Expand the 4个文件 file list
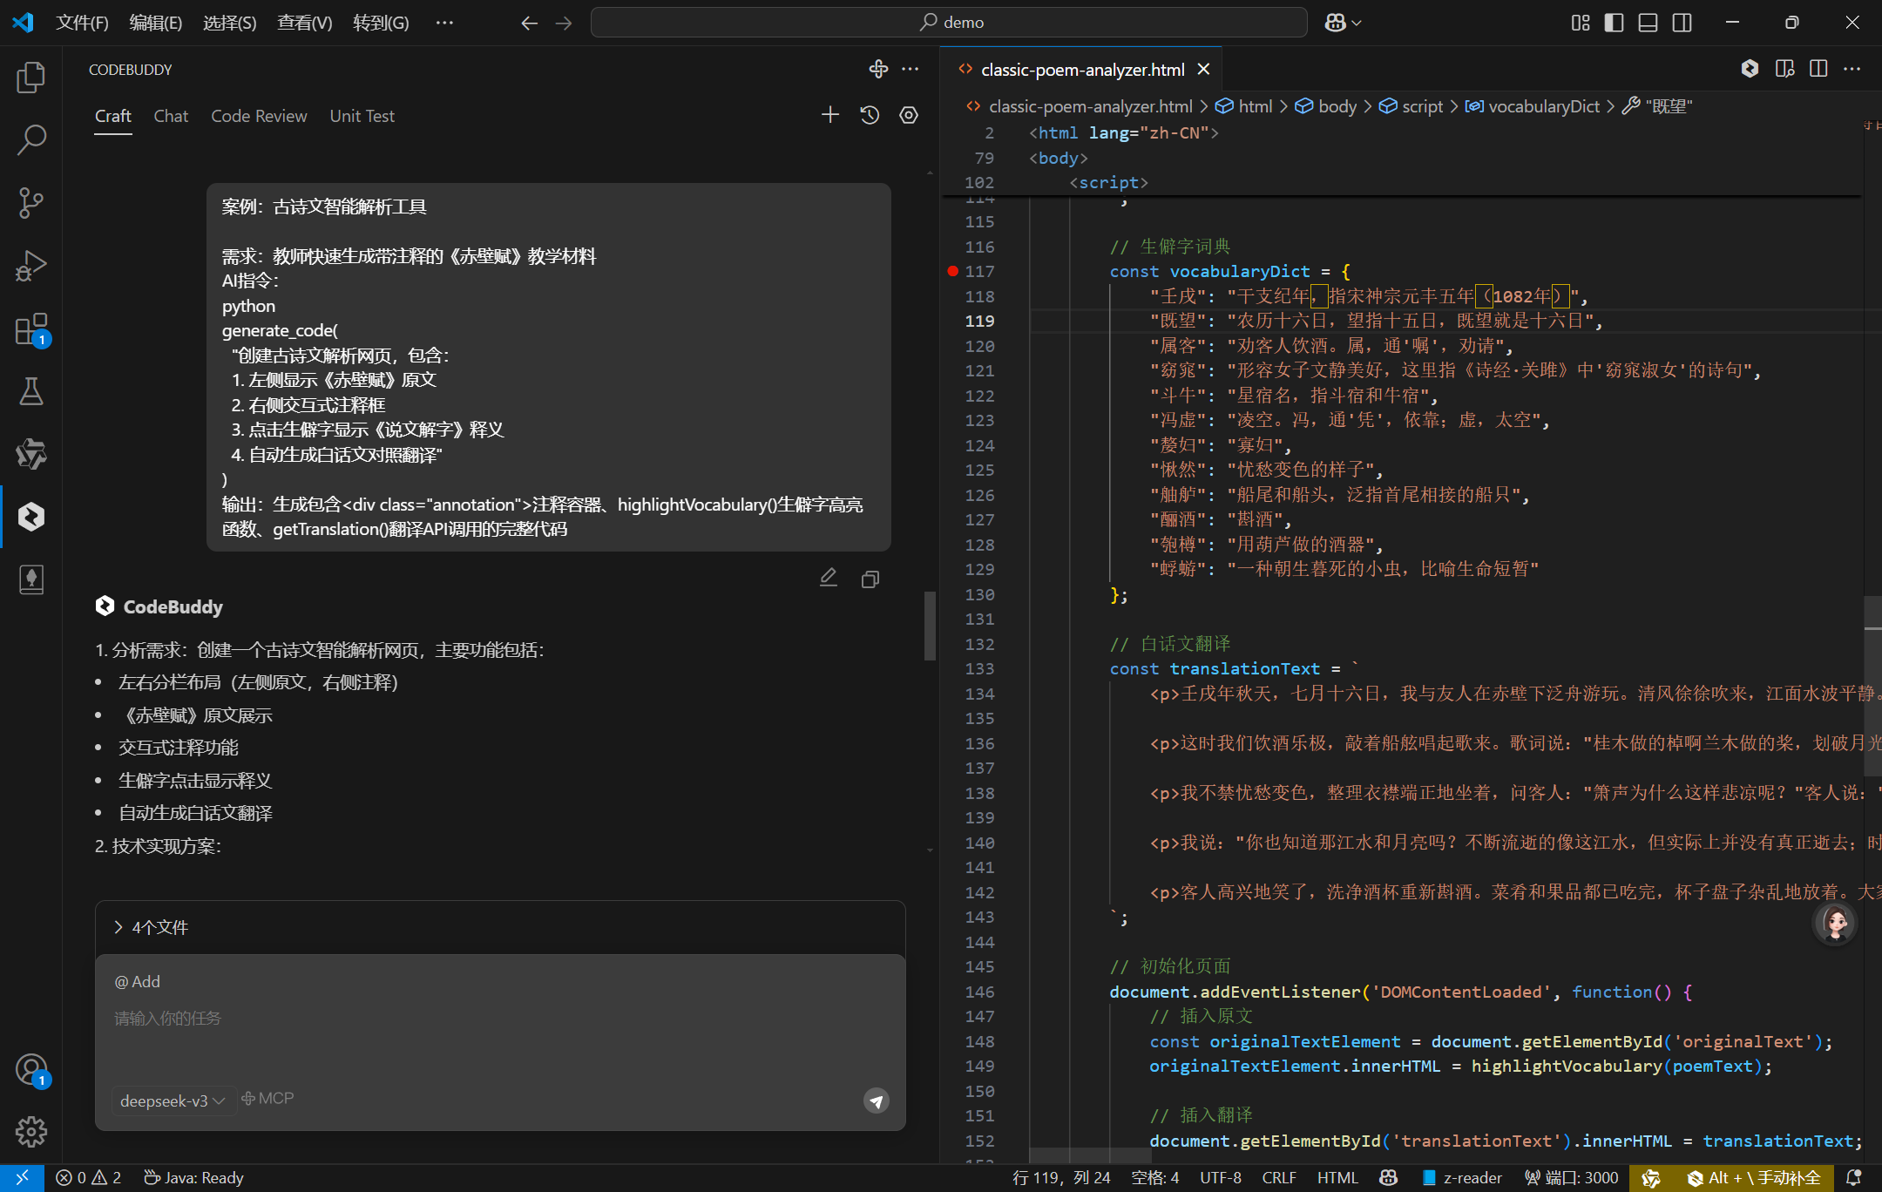 pos(152,927)
